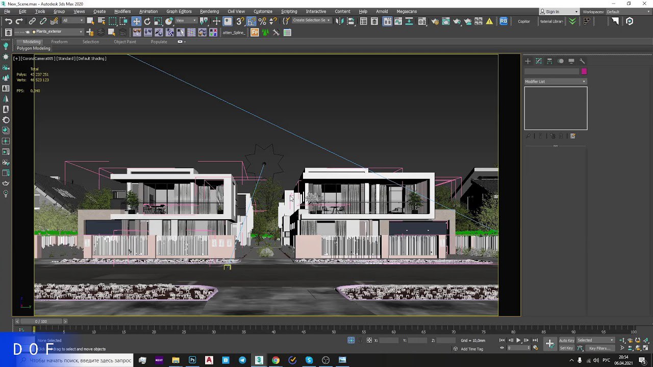Toggle the Set Key mode
Image resolution: width=653 pixels, height=367 pixels.
click(x=566, y=348)
